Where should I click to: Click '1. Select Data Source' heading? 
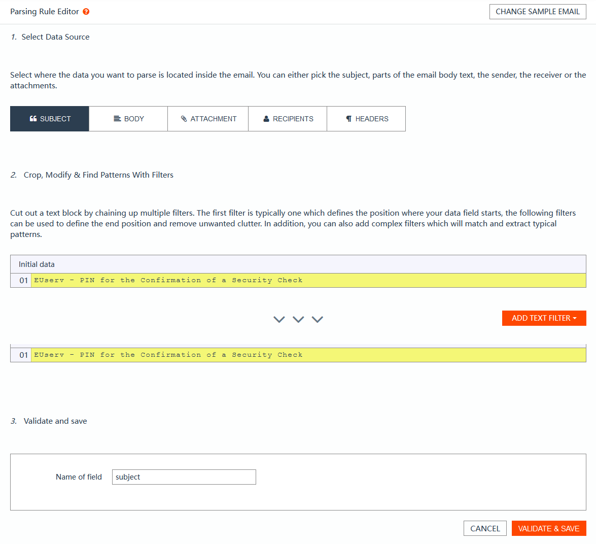click(50, 37)
